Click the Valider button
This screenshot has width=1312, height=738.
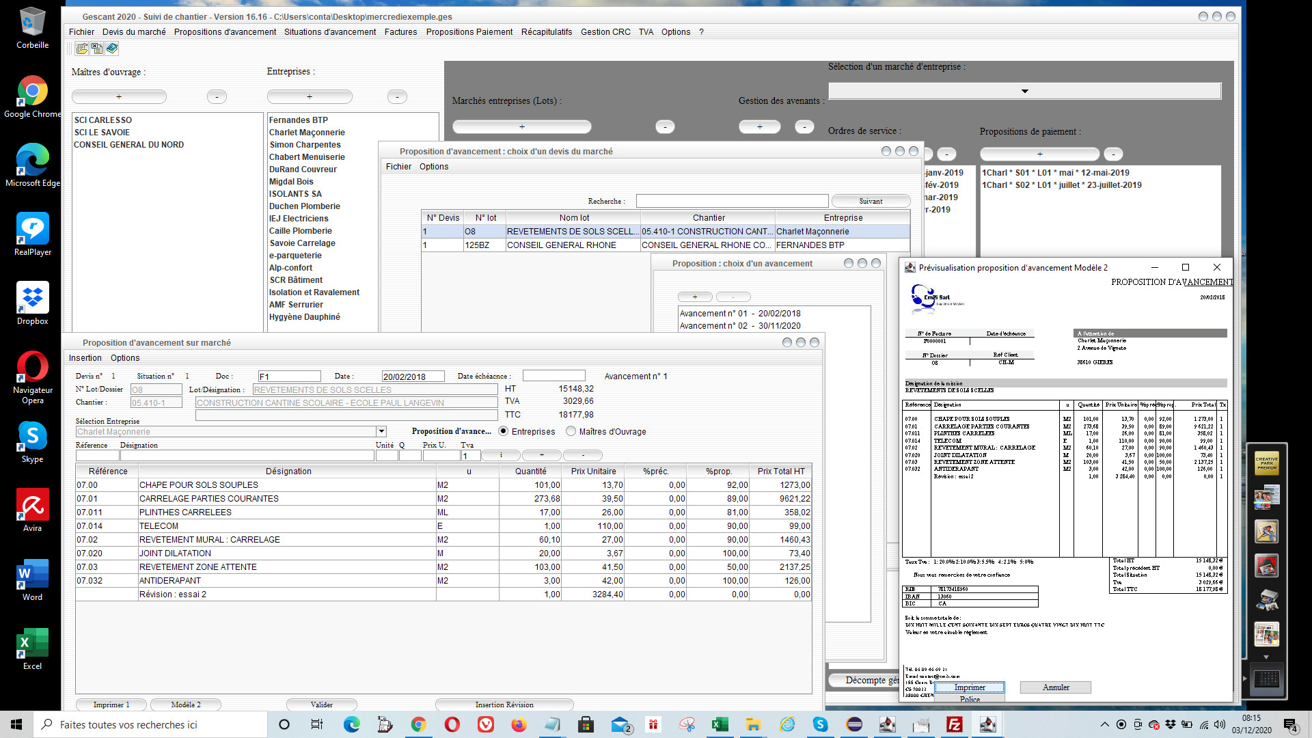[322, 705]
